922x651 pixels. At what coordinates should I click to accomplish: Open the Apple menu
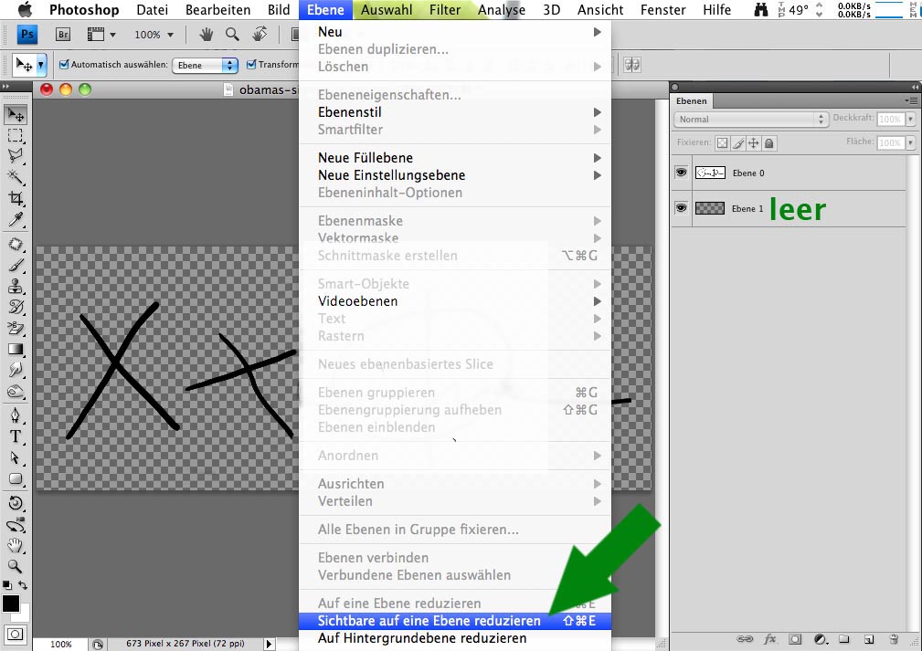pyautogui.click(x=25, y=9)
